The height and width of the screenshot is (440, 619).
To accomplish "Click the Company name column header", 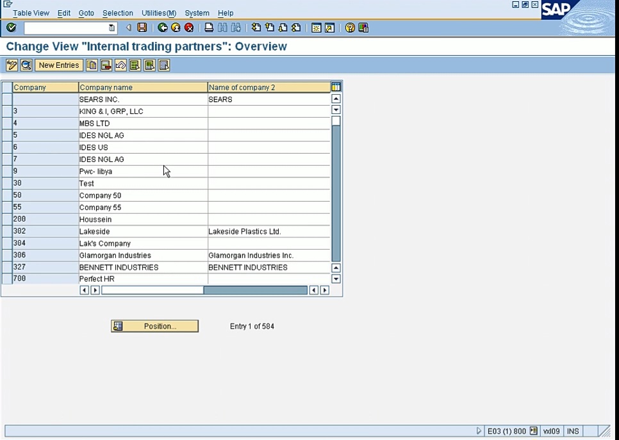I will (x=143, y=87).
